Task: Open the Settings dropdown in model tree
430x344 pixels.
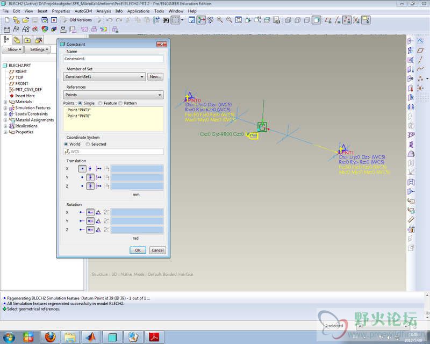Action: click(x=37, y=49)
